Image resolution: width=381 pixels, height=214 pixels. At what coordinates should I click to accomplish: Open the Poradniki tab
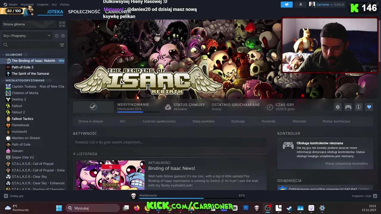point(268,121)
